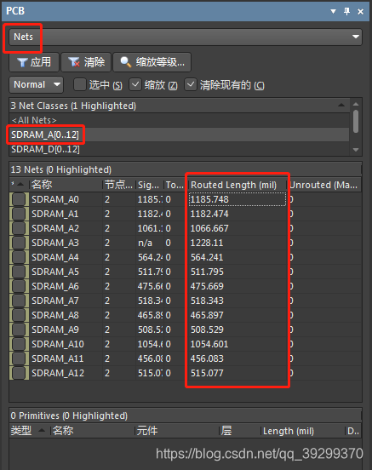The image size is (372, 470).
Task: Open the PCB panel options arrow
Action: tap(333, 11)
